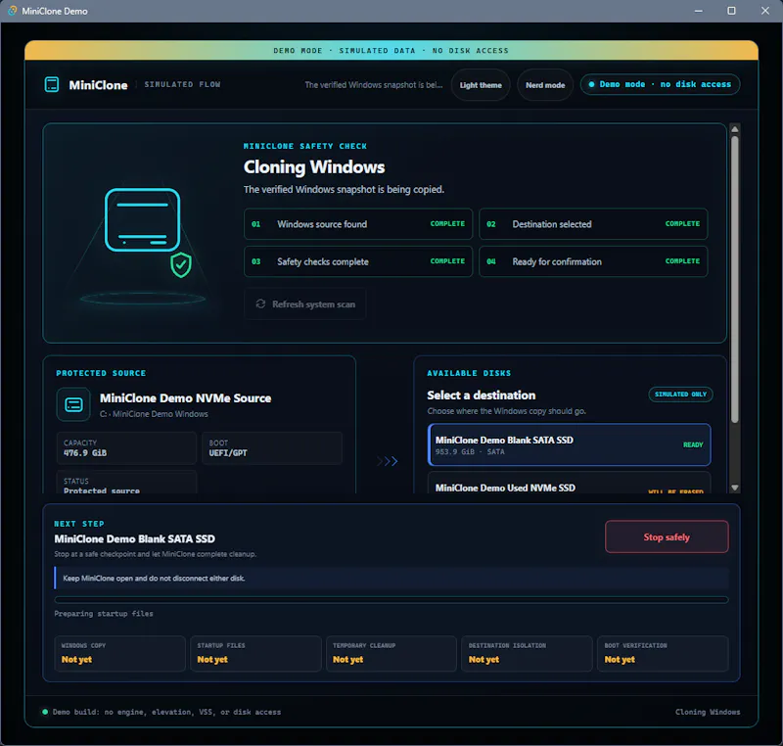Image resolution: width=783 pixels, height=746 pixels.
Task: Click the 'C: · MiniClone Demo Windows' subtitle
Action: click(x=154, y=414)
